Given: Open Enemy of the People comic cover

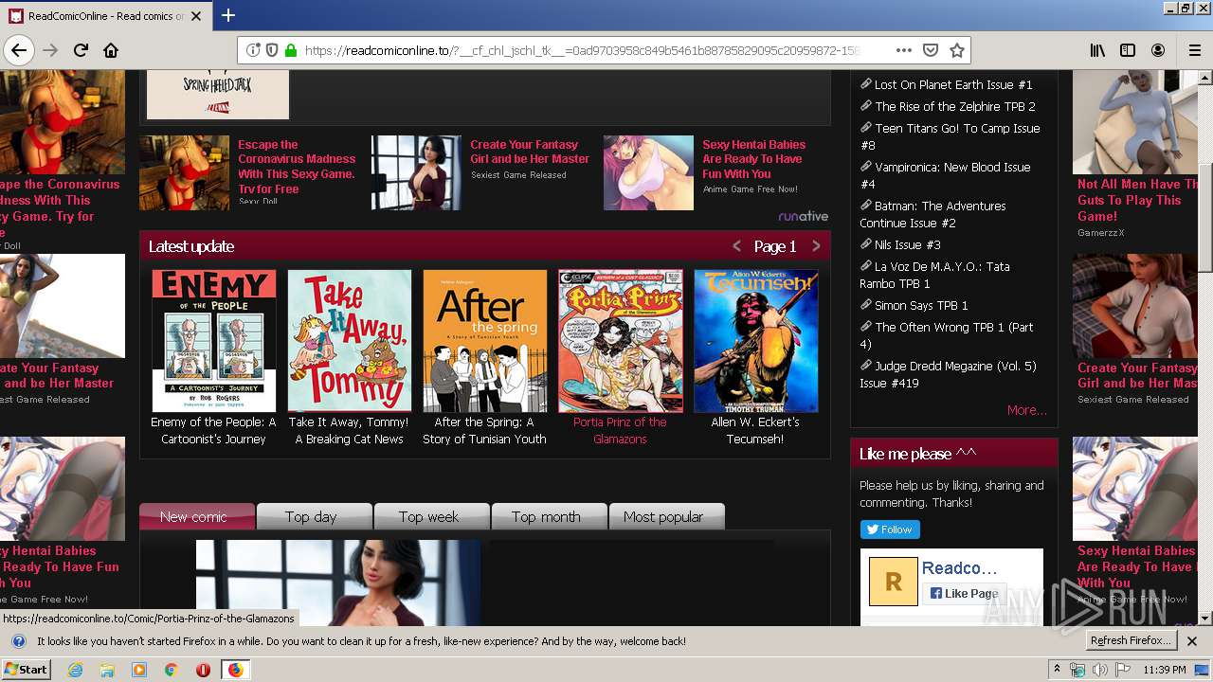Looking at the screenshot, I should click(x=214, y=341).
